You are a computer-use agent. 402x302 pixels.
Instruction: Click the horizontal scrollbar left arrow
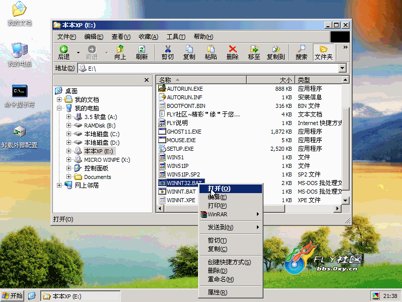coord(160,209)
